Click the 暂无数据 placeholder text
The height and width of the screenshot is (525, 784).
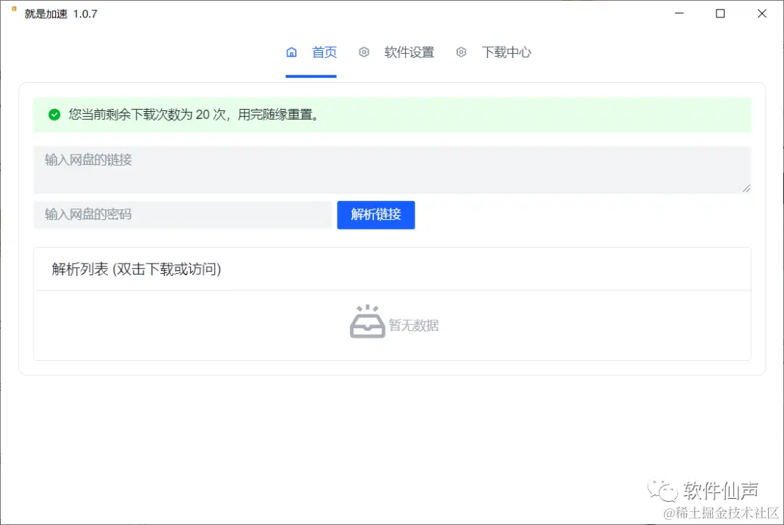[414, 325]
